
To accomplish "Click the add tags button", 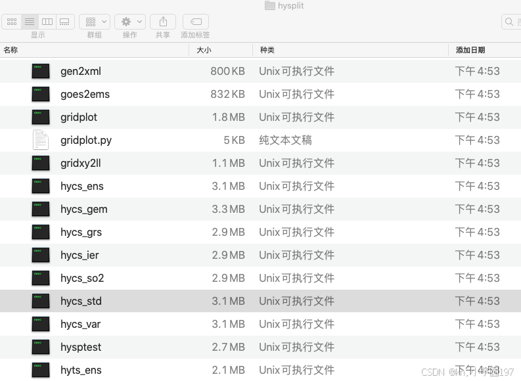I will 196,22.
